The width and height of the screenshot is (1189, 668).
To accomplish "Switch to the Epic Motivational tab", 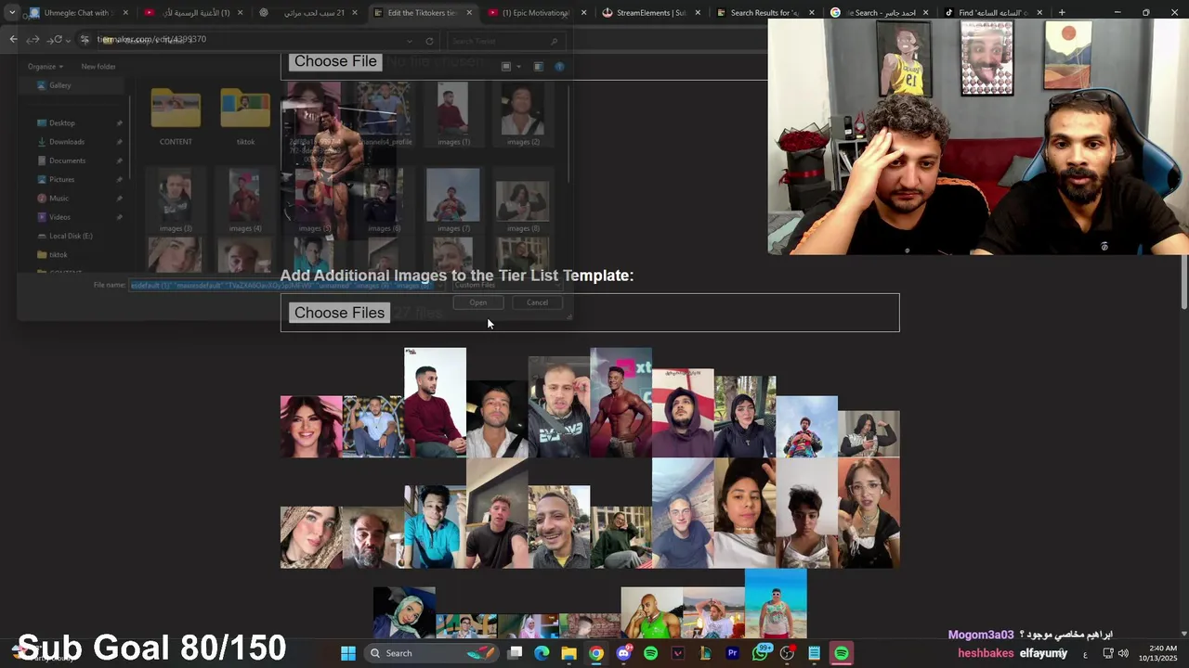I will point(537,13).
